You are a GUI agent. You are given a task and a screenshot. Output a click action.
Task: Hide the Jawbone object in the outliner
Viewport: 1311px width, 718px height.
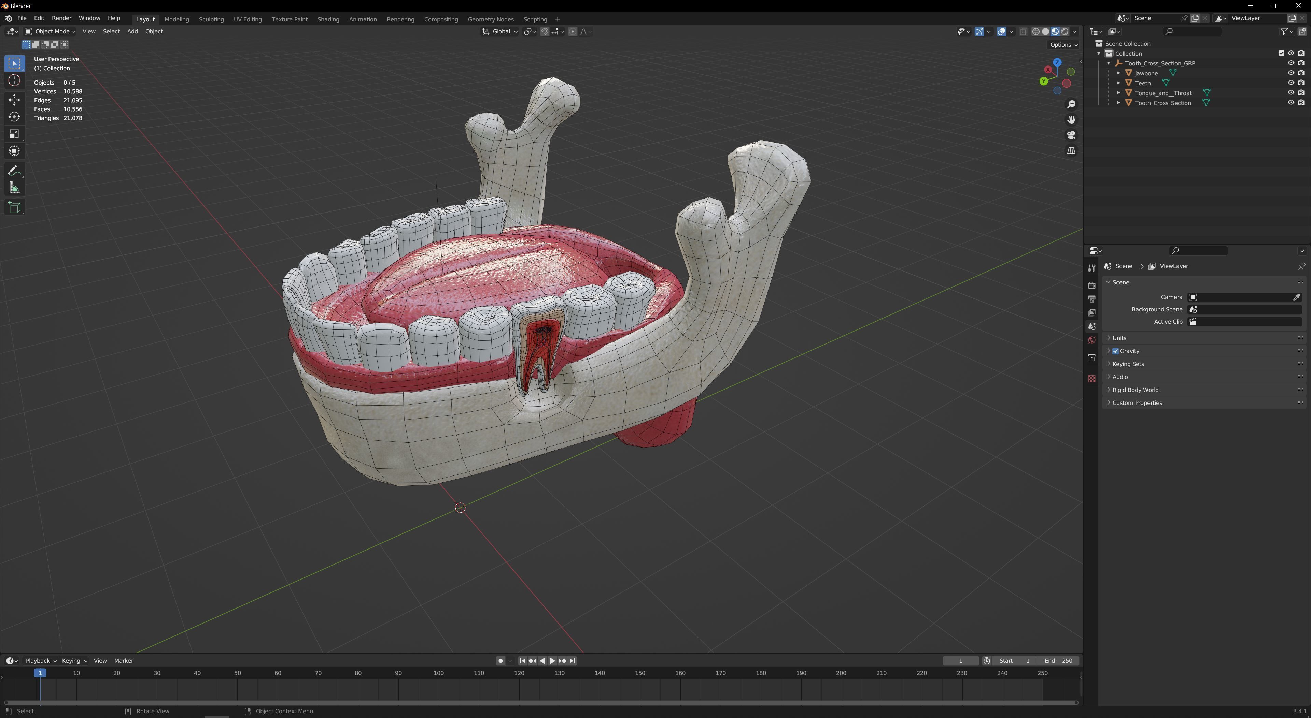pos(1291,73)
